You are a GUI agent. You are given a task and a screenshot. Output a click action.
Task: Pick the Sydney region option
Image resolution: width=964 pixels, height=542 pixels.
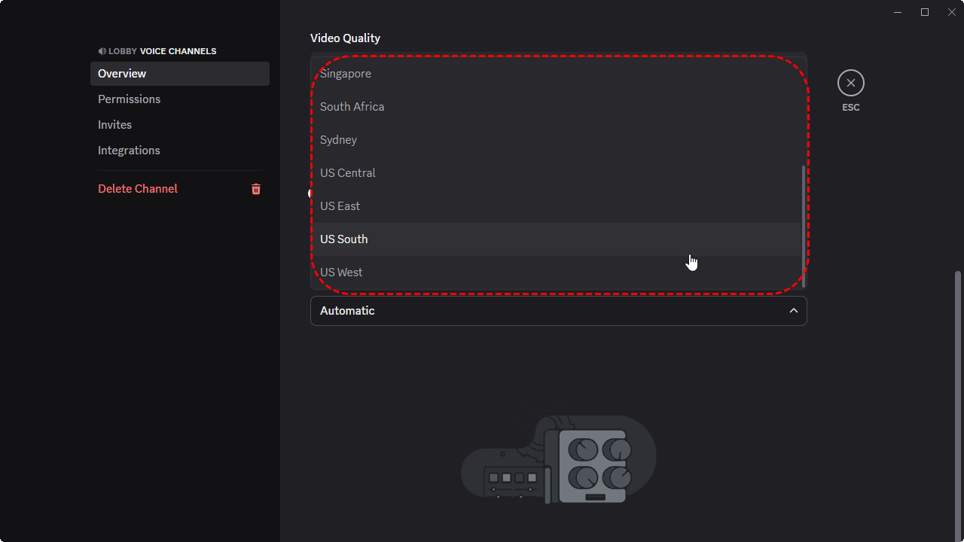click(x=338, y=140)
